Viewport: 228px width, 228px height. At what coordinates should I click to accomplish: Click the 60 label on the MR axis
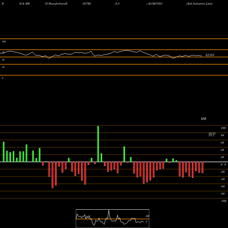(x=222, y=143)
